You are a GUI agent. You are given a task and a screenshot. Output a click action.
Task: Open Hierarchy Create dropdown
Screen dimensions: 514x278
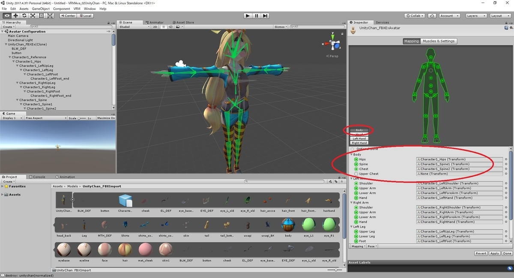[x=9, y=27]
